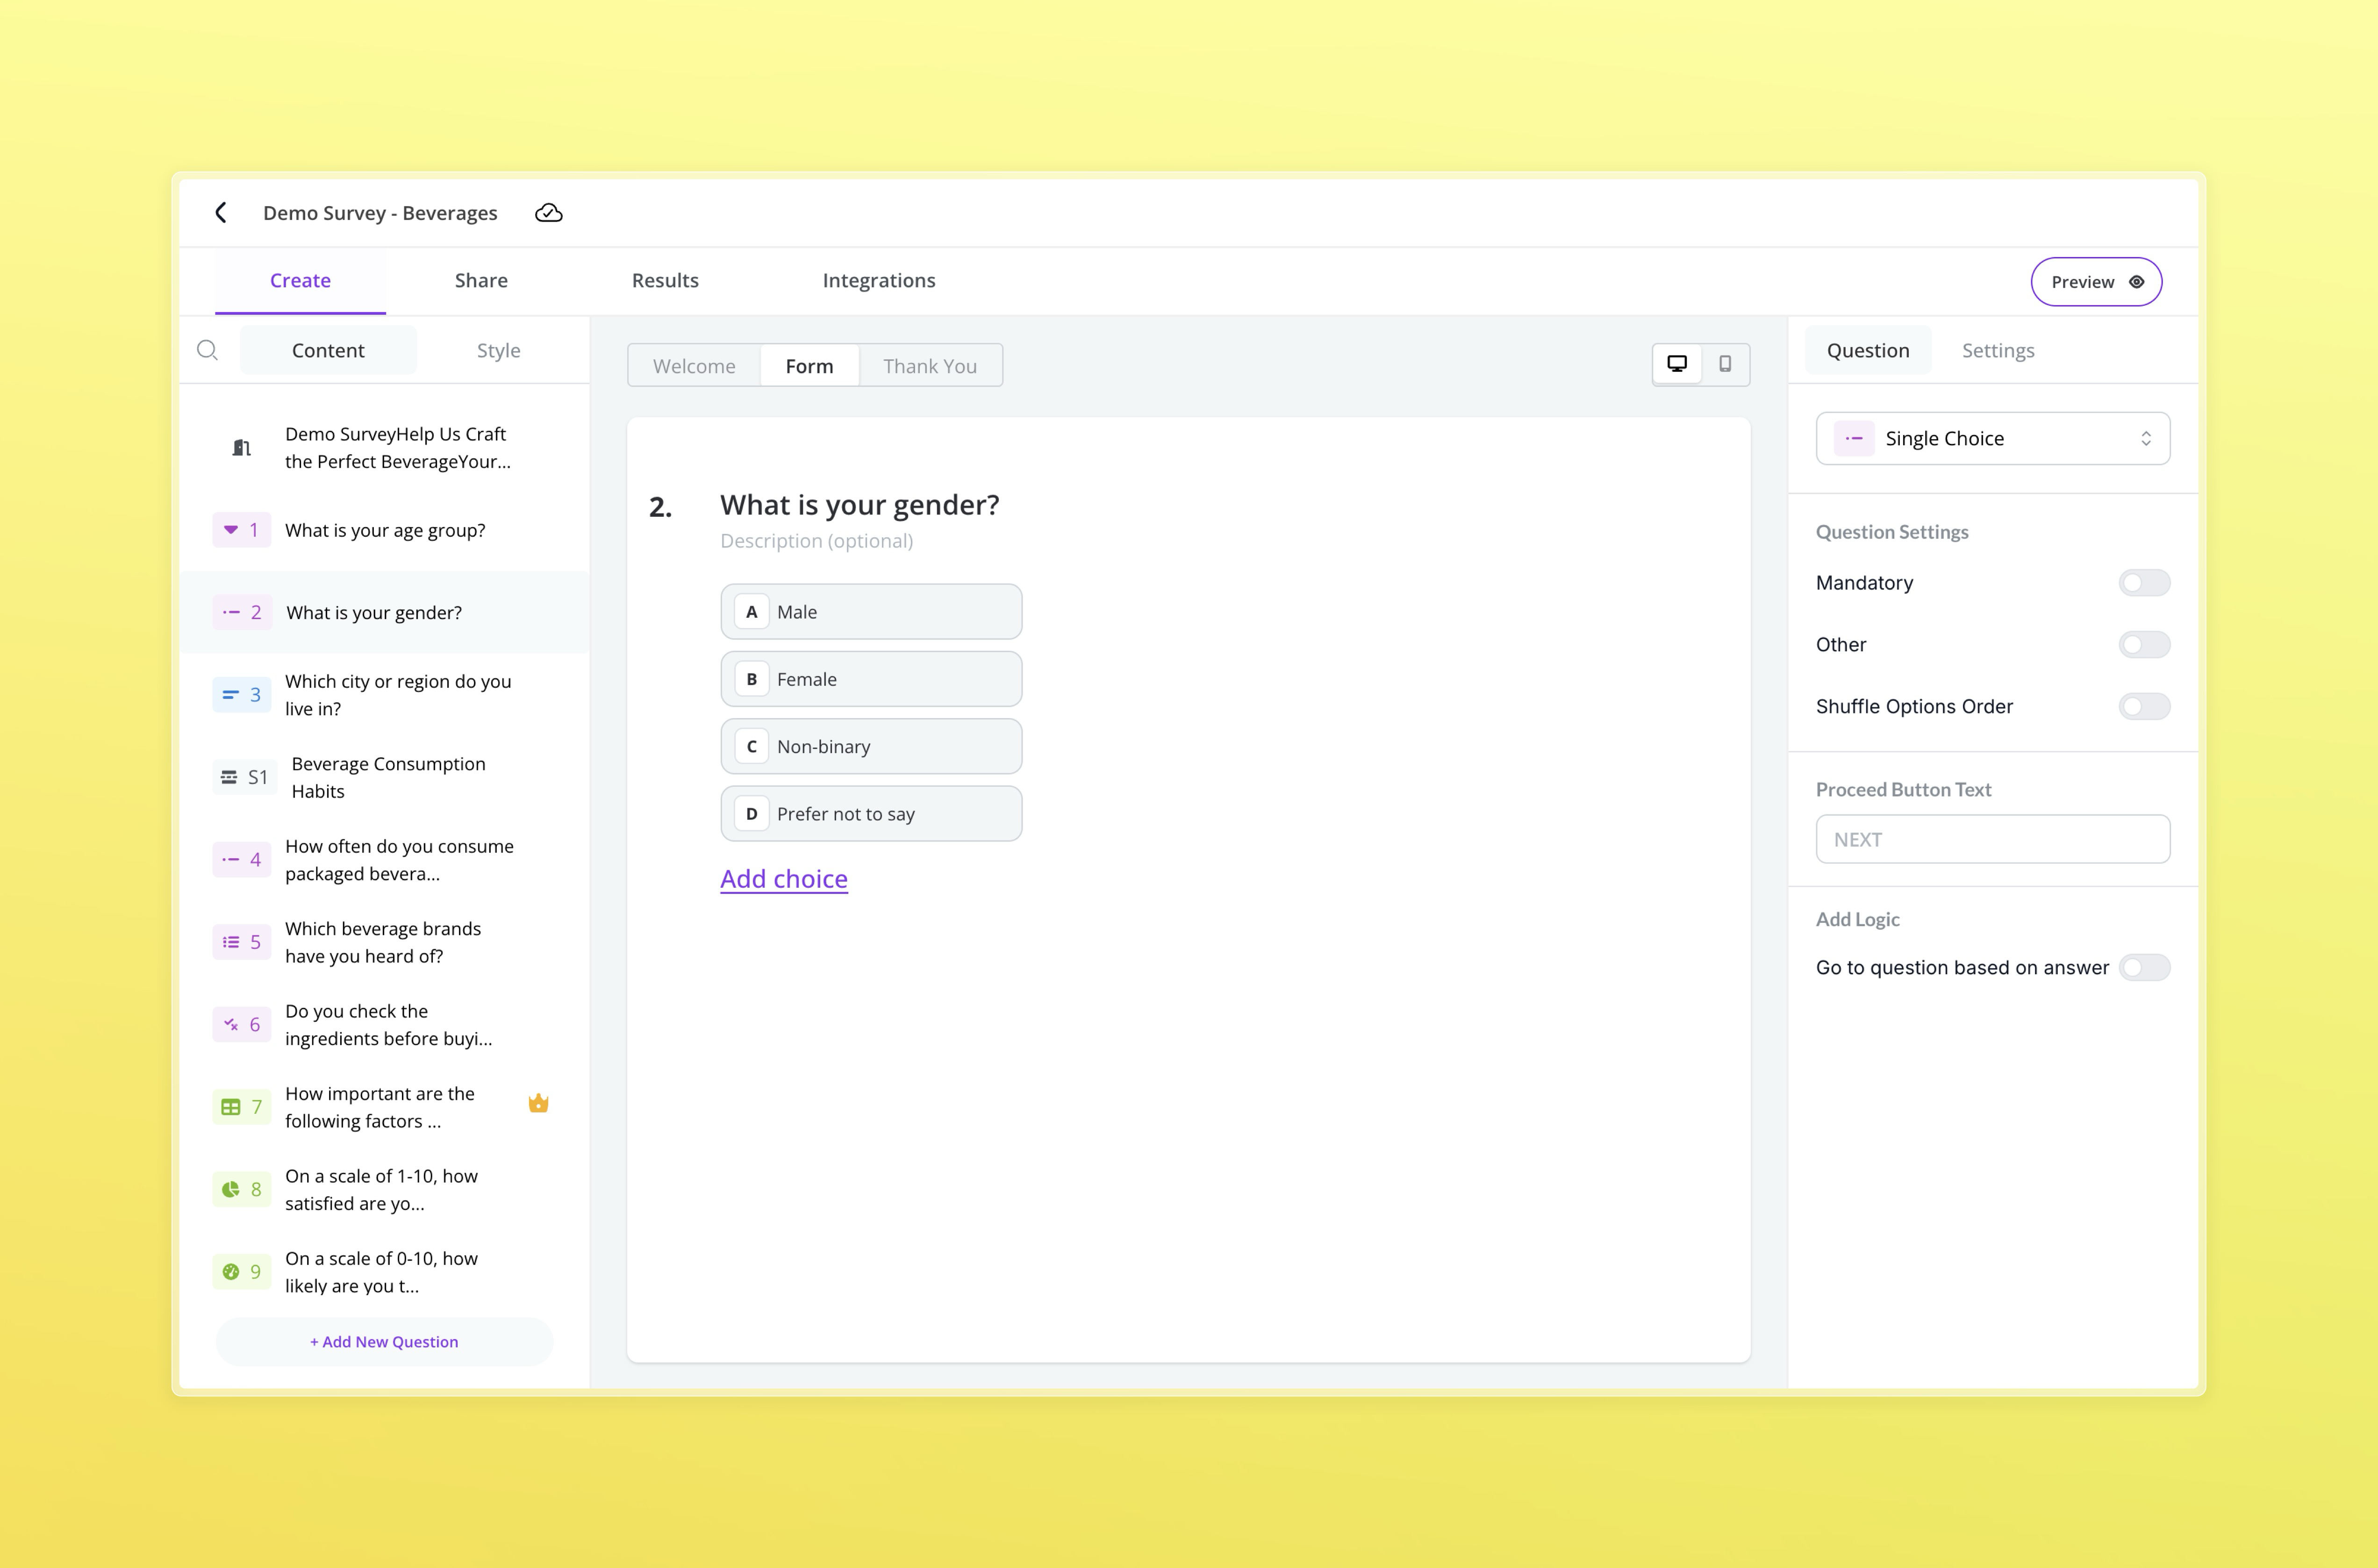Click the Single Choice type icon in dropdown
This screenshot has height=1568, width=2378.
pyautogui.click(x=1854, y=438)
